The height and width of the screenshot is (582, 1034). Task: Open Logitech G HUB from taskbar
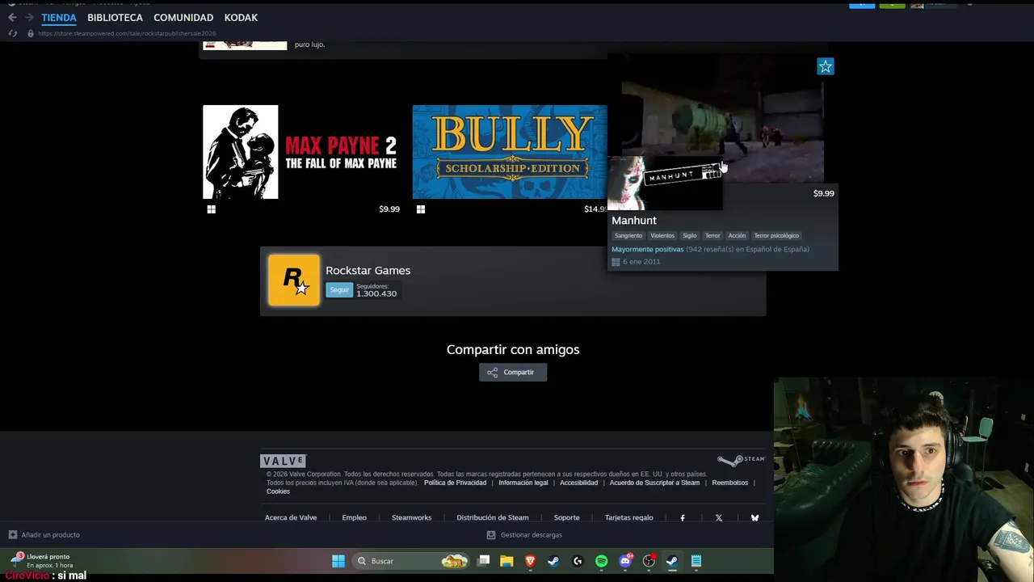[x=578, y=561]
